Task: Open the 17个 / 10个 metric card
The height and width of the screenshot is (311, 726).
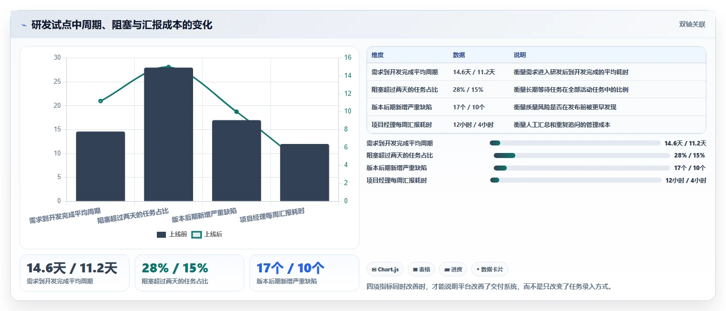Action: (x=304, y=273)
